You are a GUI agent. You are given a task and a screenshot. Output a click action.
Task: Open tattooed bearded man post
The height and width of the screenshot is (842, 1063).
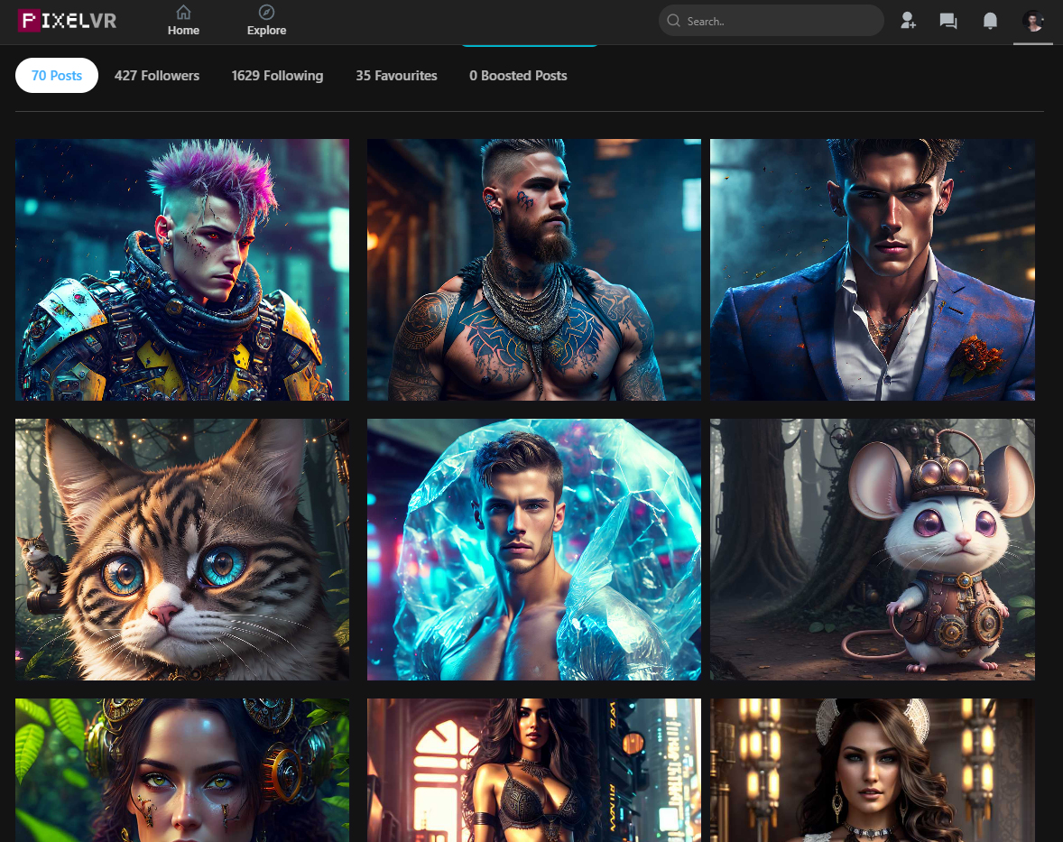pos(534,270)
